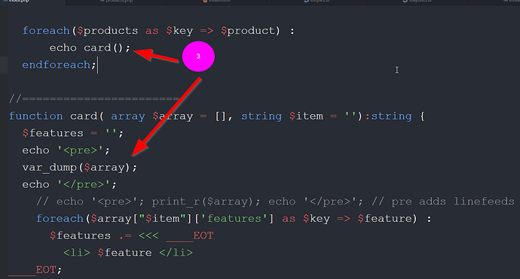Click the closing ____EOT; heredoc marker
Image resolution: width=520 pixels, height=279 pixels.
point(35,270)
